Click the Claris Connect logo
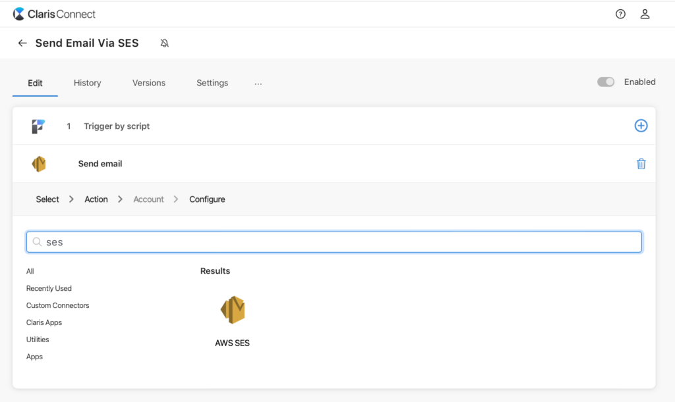The width and height of the screenshot is (675, 402). 54,14
